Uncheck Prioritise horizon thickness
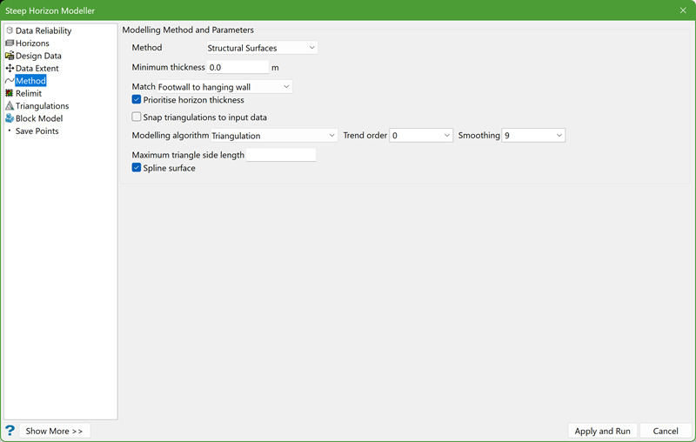Screen dimensions: 696x442 point(137,99)
